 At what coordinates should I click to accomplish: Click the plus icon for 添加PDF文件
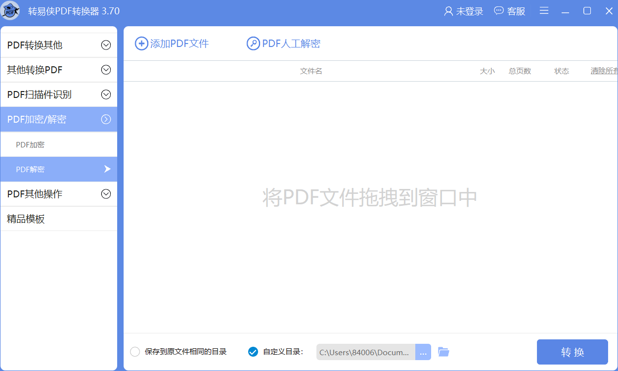141,44
